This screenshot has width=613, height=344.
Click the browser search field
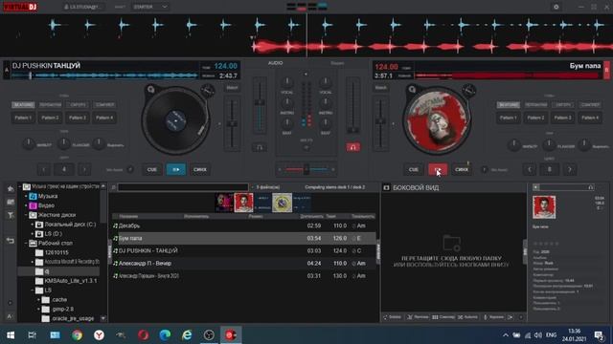[183, 187]
